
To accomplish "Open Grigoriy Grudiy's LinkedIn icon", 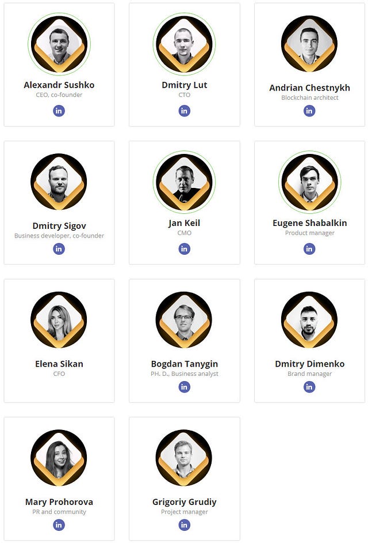I will click(x=184, y=525).
